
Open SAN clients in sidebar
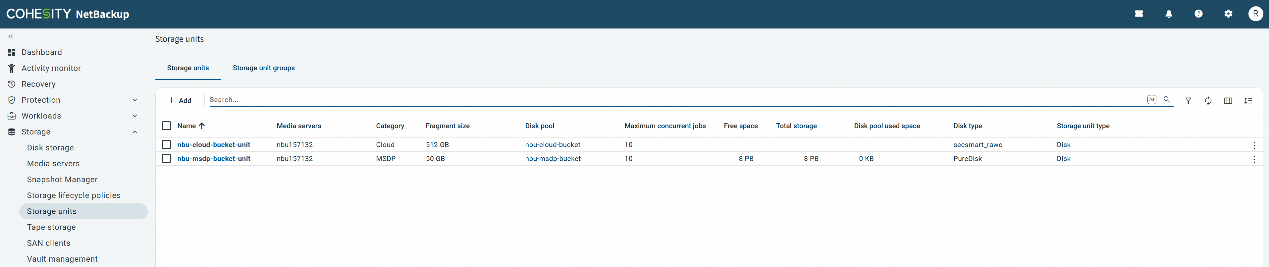[x=49, y=243]
